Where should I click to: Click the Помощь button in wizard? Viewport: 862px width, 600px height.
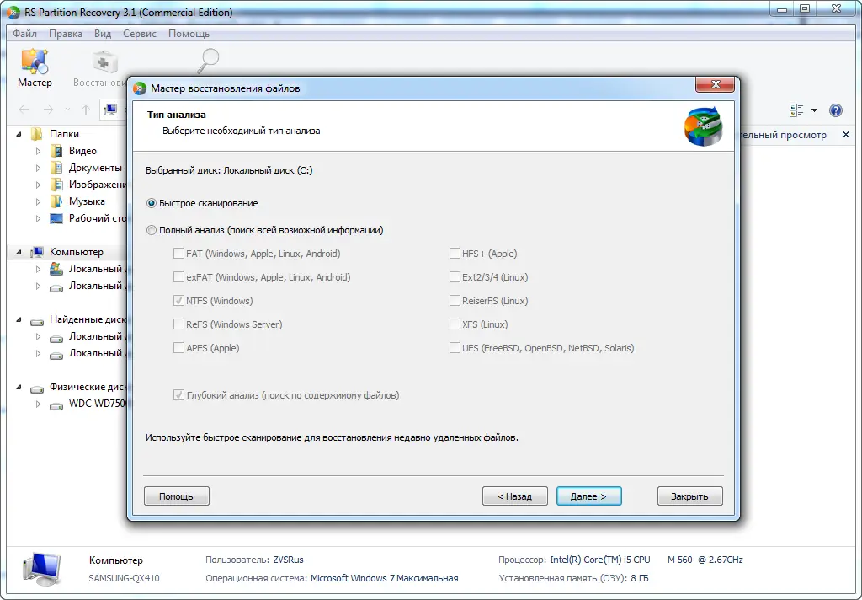point(177,496)
